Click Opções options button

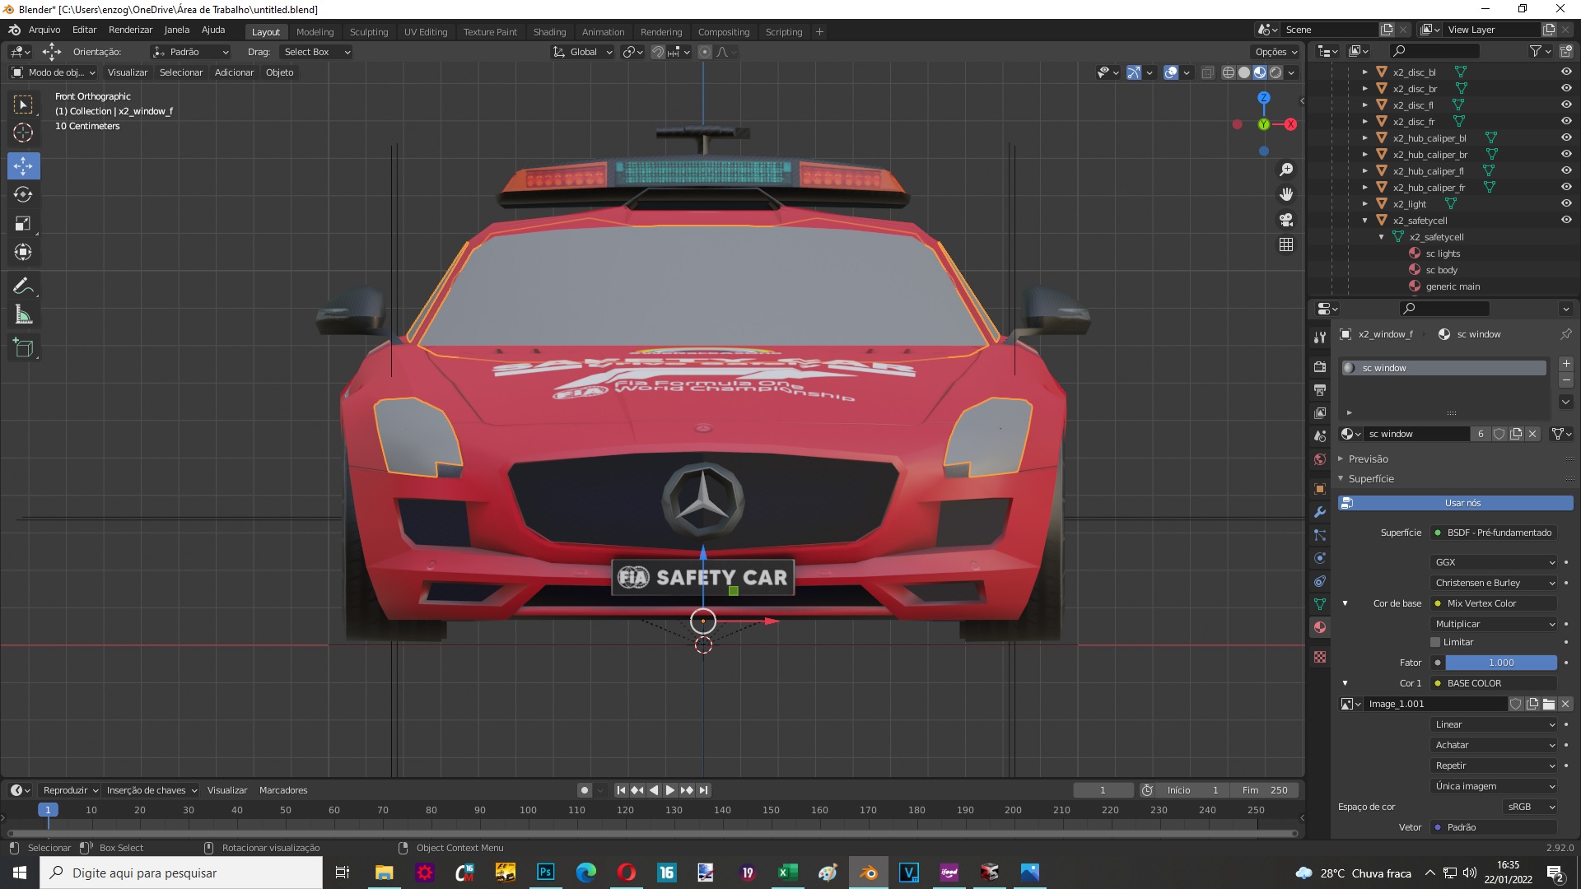click(x=1275, y=52)
